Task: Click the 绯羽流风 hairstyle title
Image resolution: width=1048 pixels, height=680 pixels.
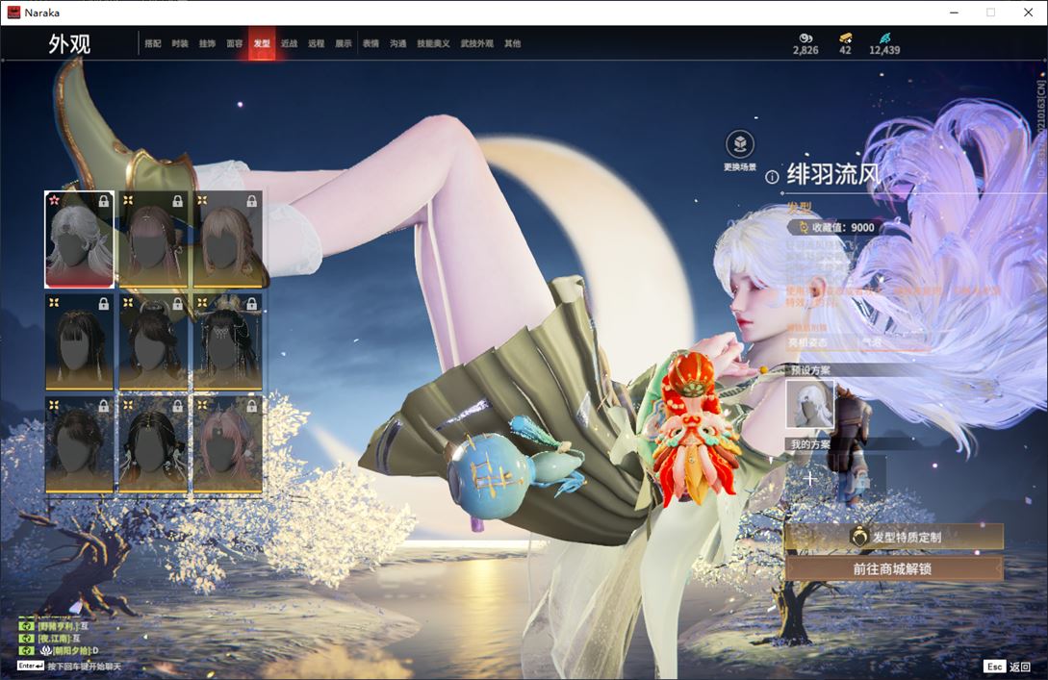Action: (x=833, y=174)
